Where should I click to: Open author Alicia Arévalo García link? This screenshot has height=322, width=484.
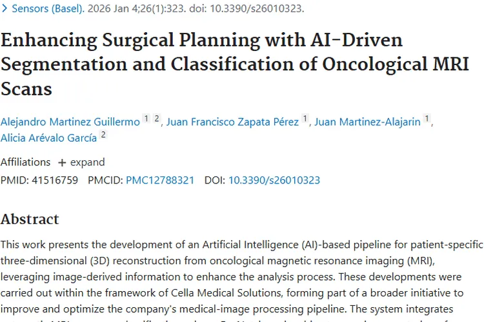click(x=48, y=137)
